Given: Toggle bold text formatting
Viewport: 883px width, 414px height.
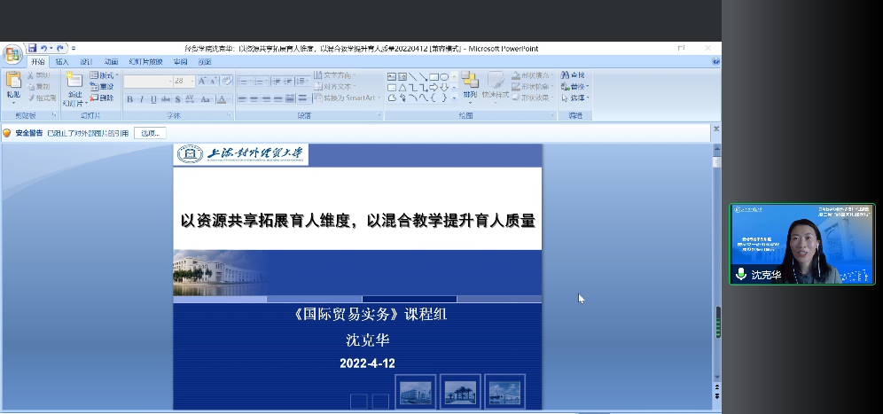Looking at the screenshot, I should pyautogui.click(x=129, y=99).
